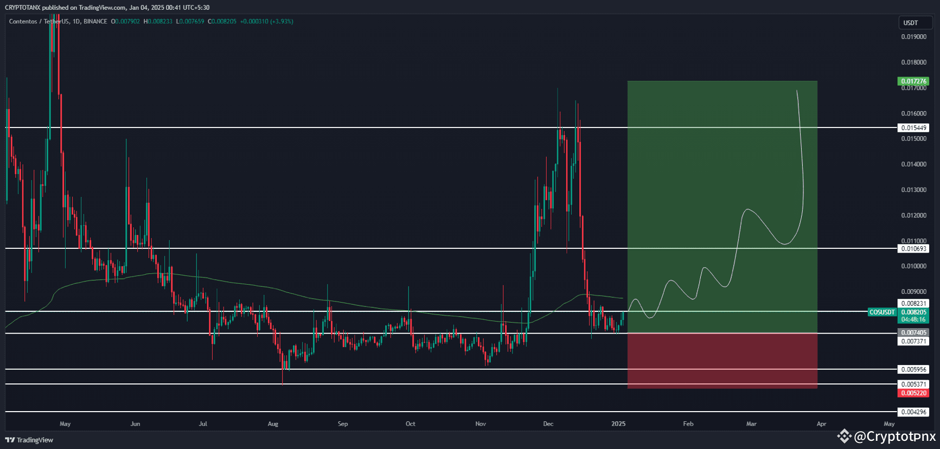Click the 0.019000 price scale tick
The width and height of the screenshot is (940, 449).
[x=913, y=37]
